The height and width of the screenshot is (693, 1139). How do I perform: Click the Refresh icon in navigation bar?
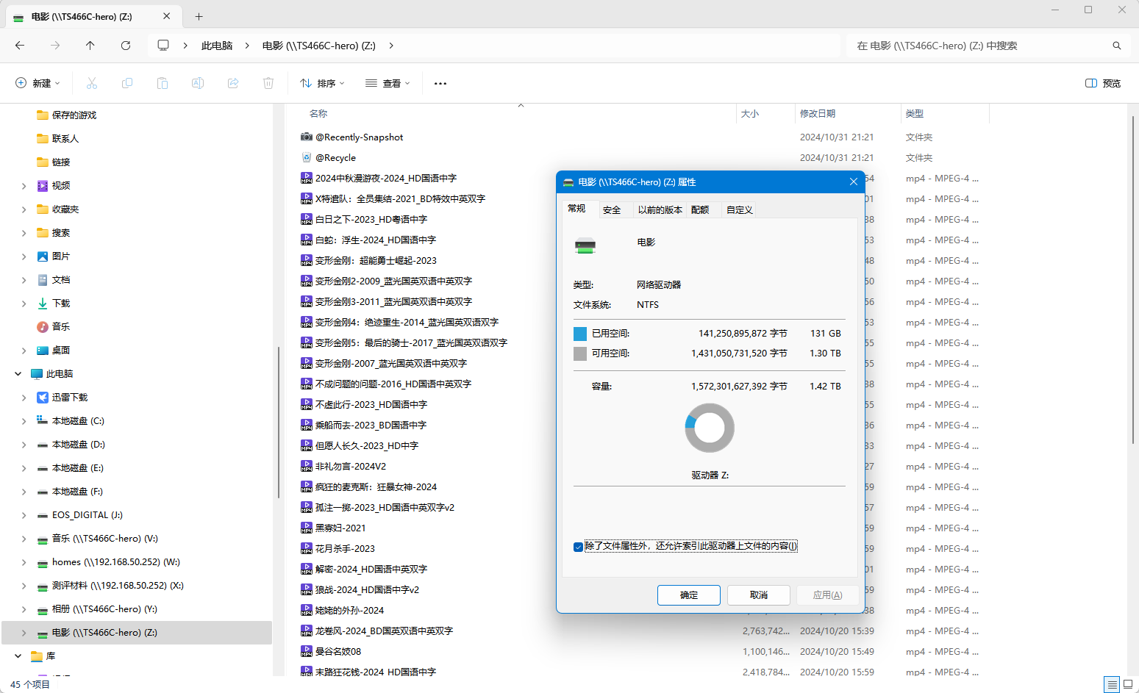pyautogui.click(x=126, y=46)
